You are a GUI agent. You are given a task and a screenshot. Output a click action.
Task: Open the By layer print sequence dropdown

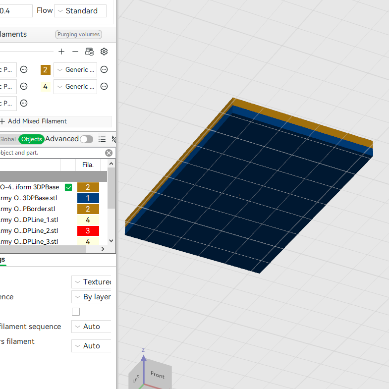[x=91, y=297]
